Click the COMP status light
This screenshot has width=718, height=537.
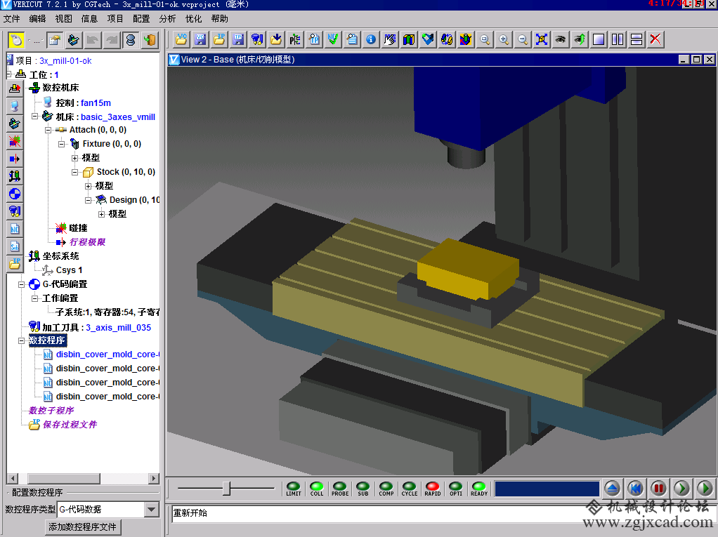tap(386, 489)
